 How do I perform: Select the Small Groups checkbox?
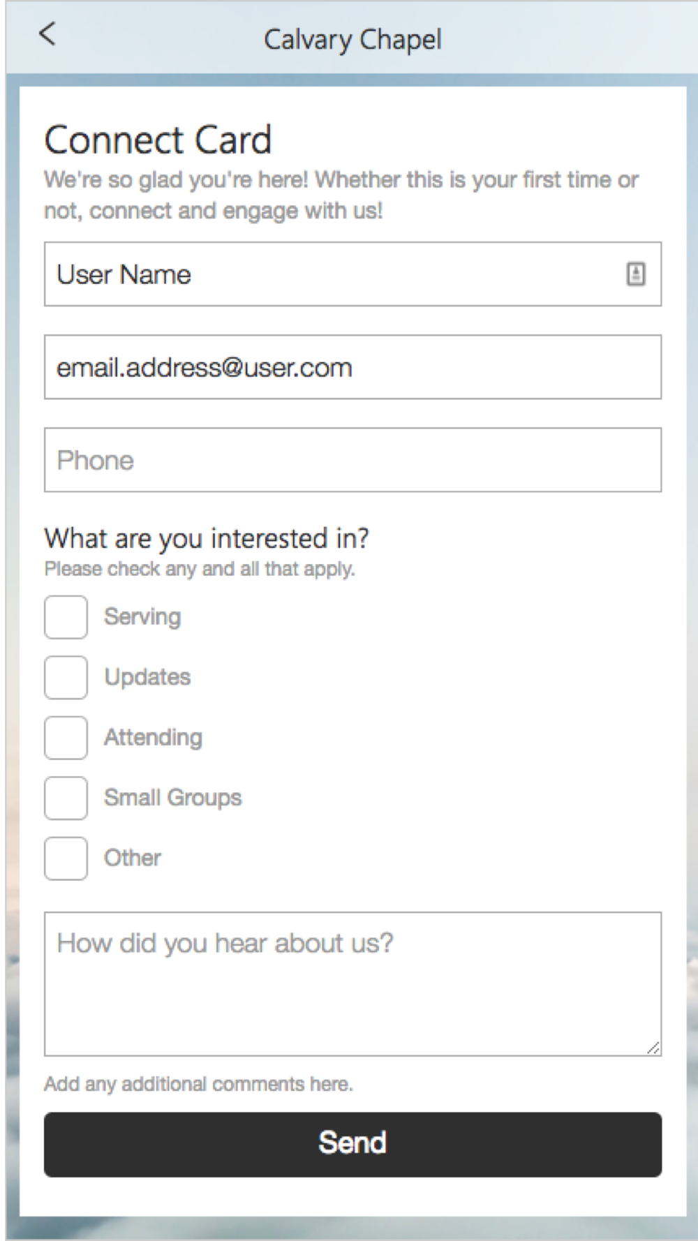coord(66,798)
